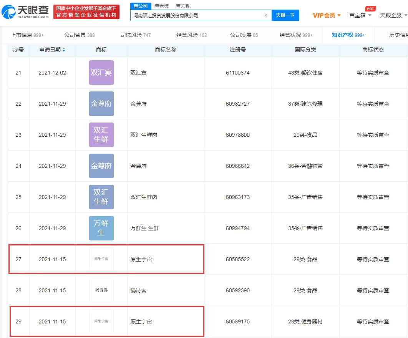Click the red 国家中小企业发展子基金 banner
This screenshot has width=408, height=338.
click(x=86, y=12)
